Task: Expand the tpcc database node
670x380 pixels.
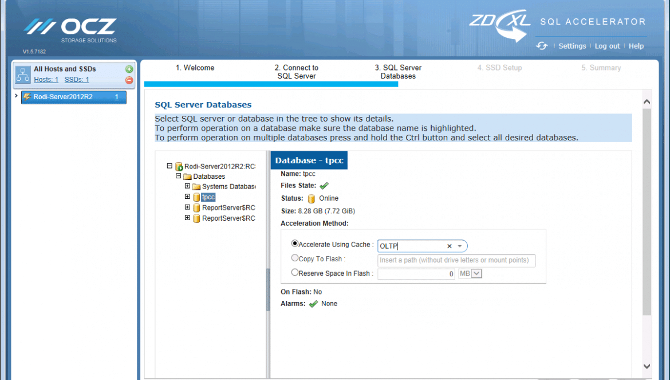Action: click(x=187, y=197)
